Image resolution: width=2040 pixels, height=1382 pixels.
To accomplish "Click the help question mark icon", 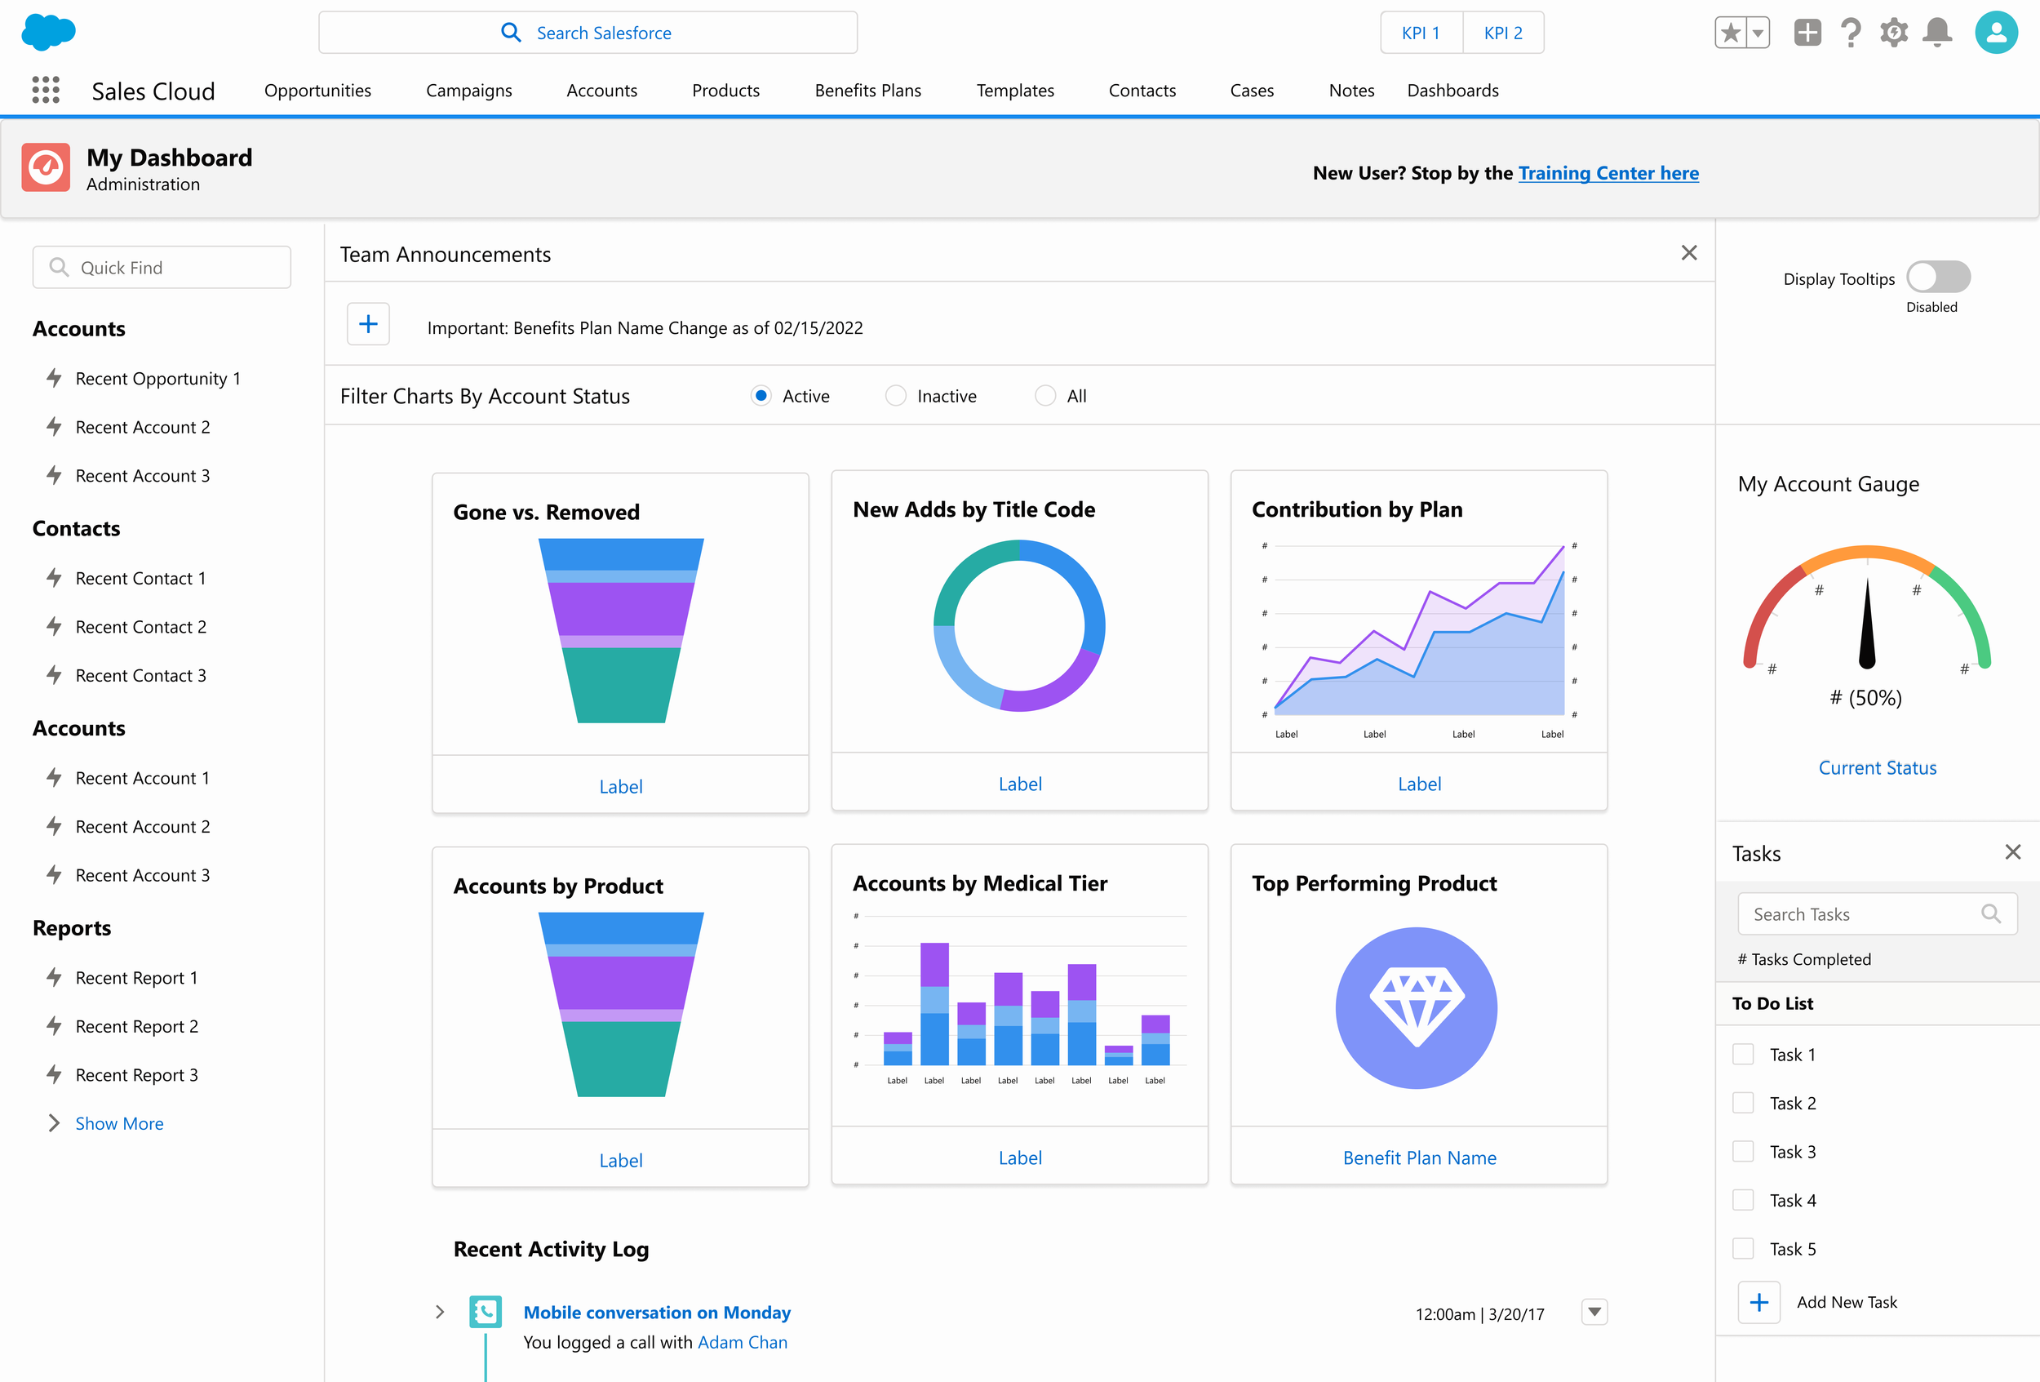I will [x=1851, y=33].
